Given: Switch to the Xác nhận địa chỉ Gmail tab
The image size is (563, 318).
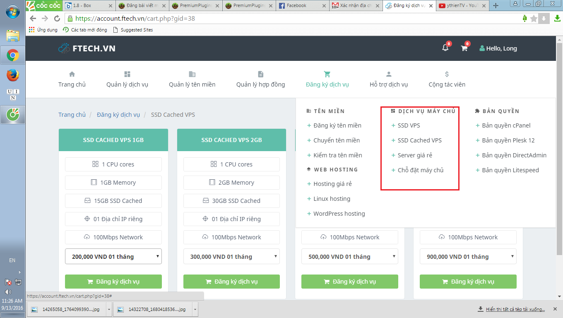Looking at the screenshot, I should [356, 6].
